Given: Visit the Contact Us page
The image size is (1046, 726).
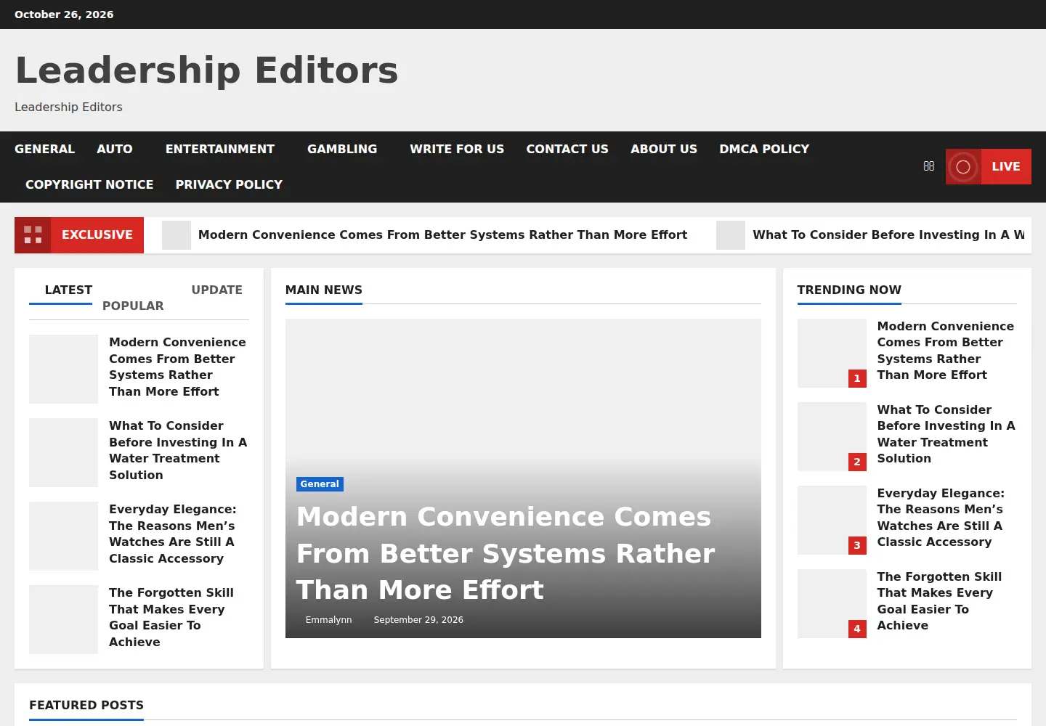Looking at the screenshot, I should pyautogui.click(x=567, y=149).
